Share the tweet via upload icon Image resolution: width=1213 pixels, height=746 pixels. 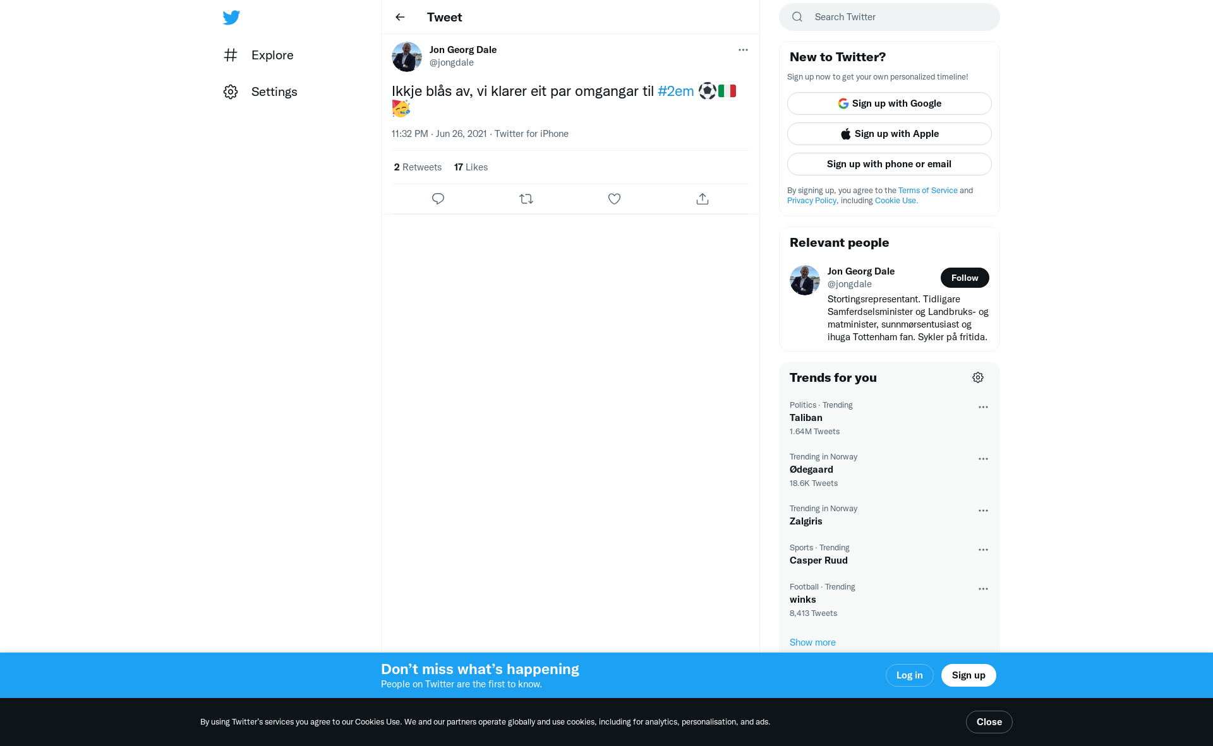click(x=703, y=199)
